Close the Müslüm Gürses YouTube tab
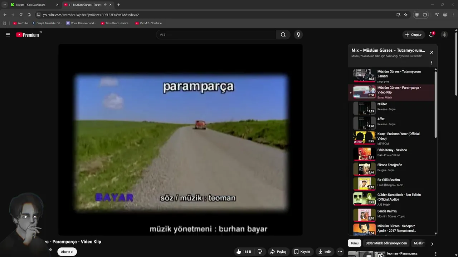458x257 pixels. pos(110,5)
